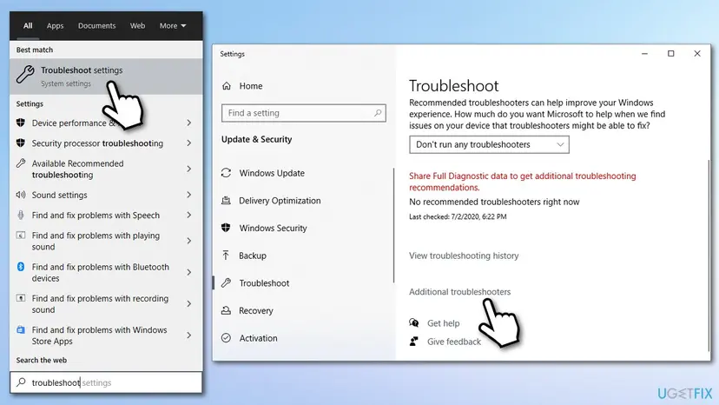
Task: Click the Find a setting search field
Action: (x=304, y=113)
